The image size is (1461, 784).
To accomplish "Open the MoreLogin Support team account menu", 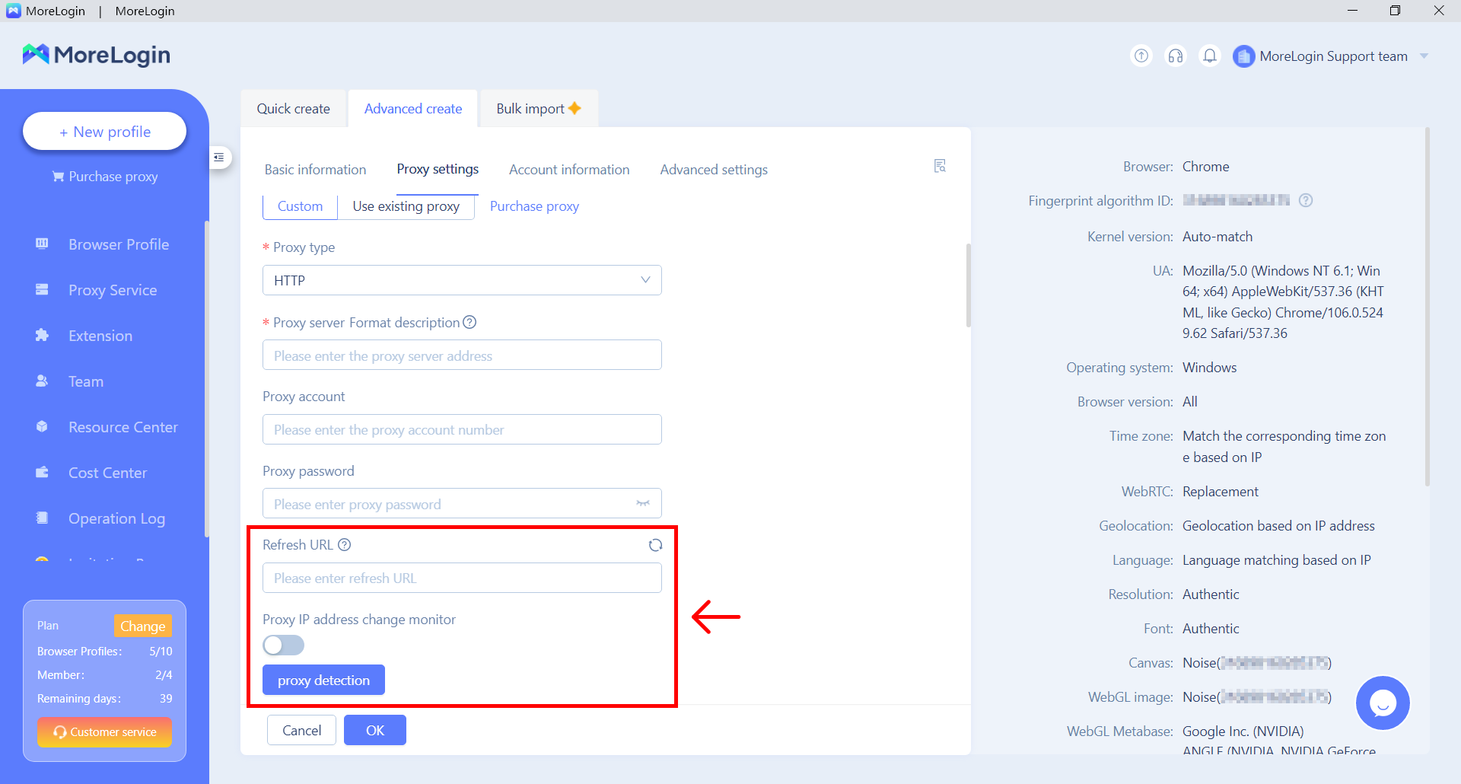I will [1332, 56].
